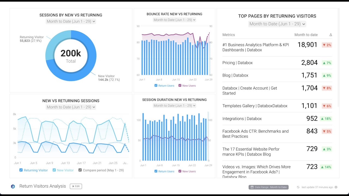Screen dimensions: 349x196
Task: Toggle Returning Visitor series checkbox
Action: tap(21, 170)
